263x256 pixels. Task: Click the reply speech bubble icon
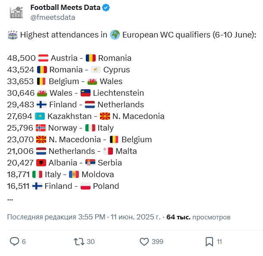(x=14, y=242)
